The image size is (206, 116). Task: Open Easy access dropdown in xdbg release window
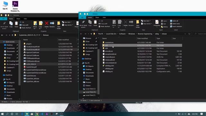pyautogui.click(x=146, y=24)
